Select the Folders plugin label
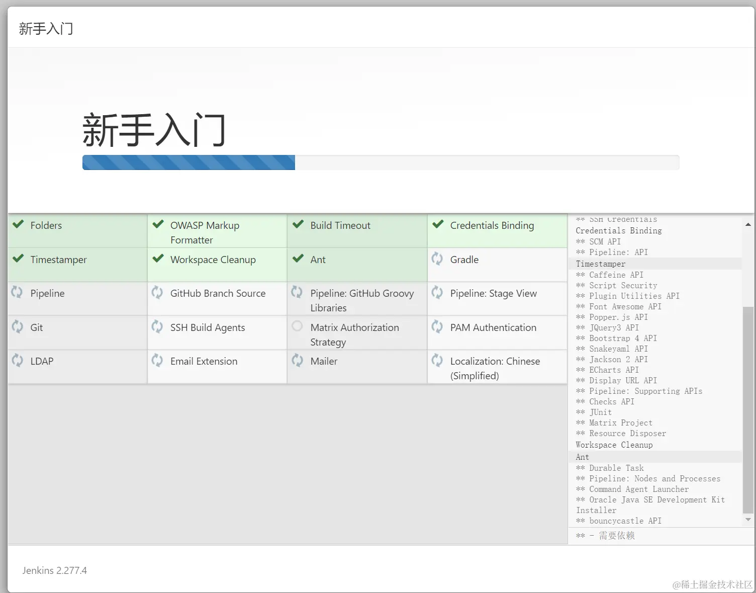Image resolution: width=756 pixels, height=593 pixels. click(46, 225)
